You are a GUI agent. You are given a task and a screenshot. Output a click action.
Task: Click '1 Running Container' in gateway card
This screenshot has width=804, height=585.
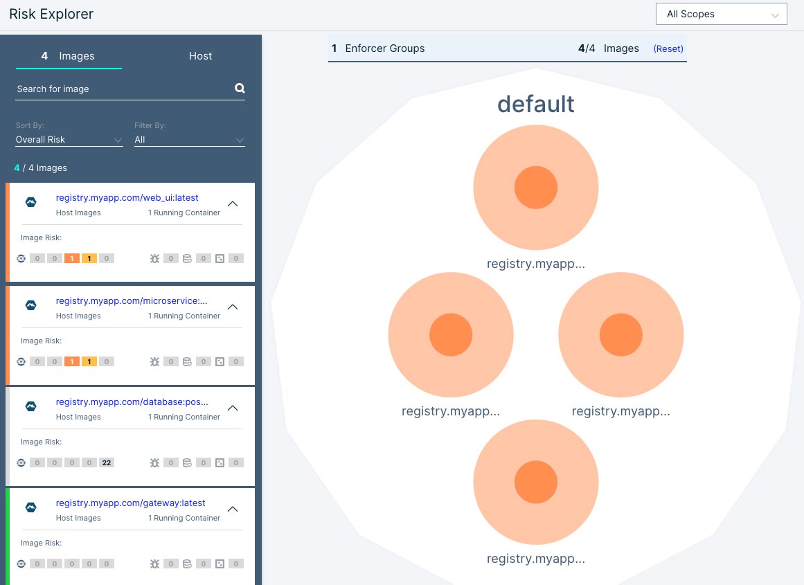pyautogui.click(x=184, y=518)
